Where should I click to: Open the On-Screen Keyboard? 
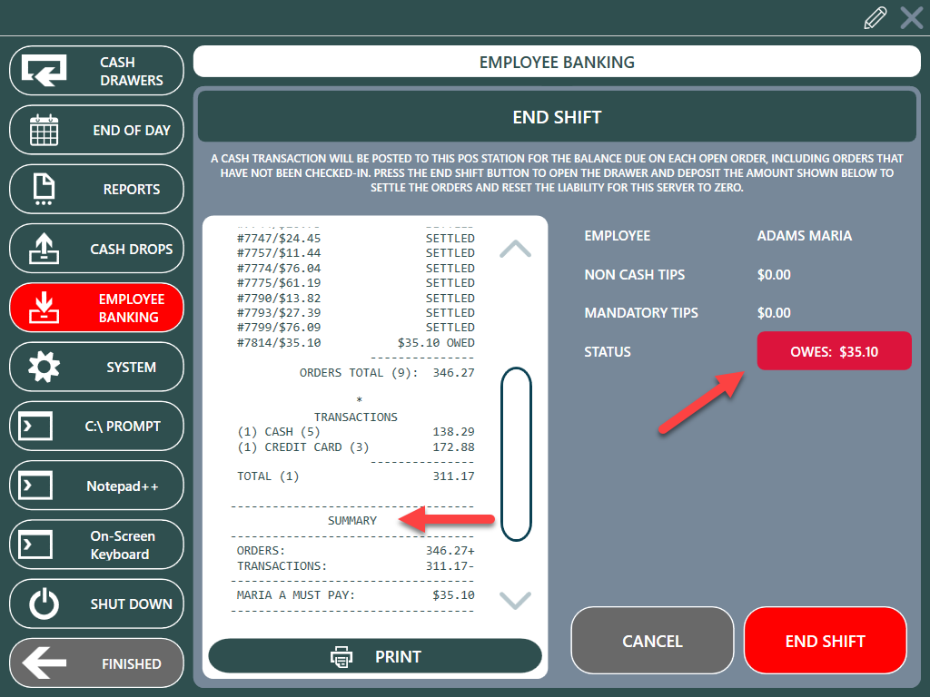(x=96, y=545)
